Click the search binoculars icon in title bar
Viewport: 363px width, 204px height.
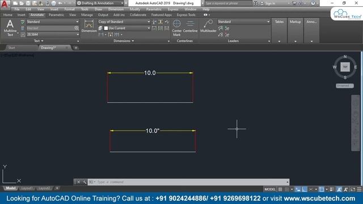click(256, 3)
